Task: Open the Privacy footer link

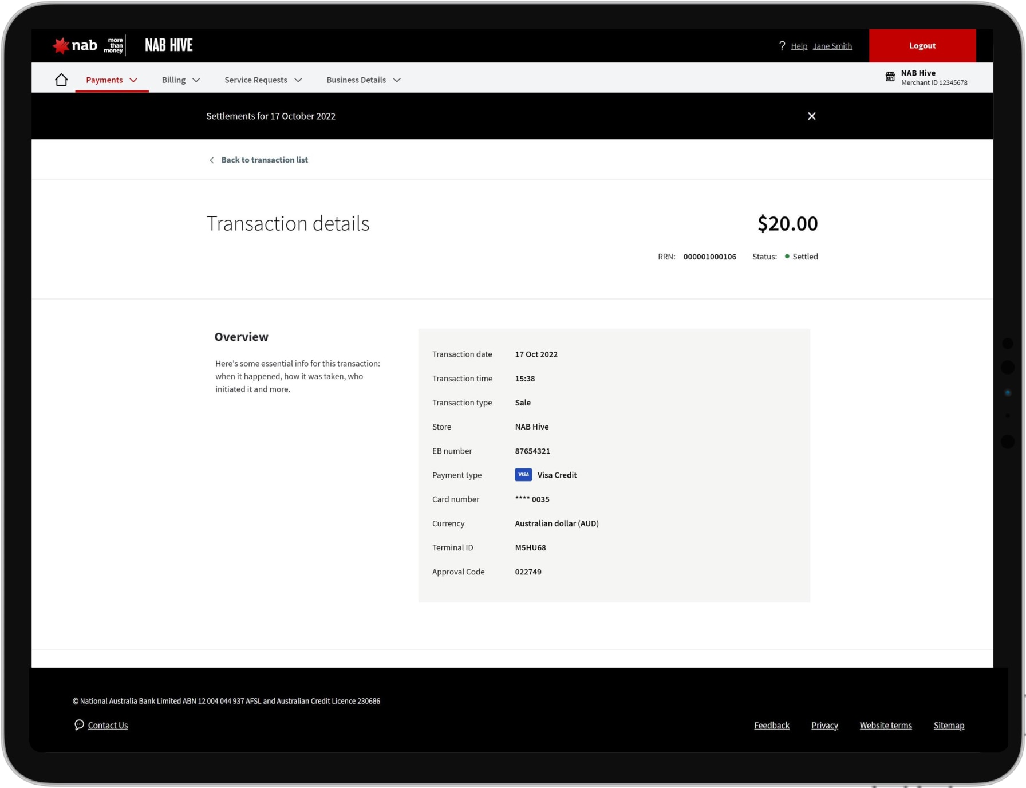Action: 824,726
